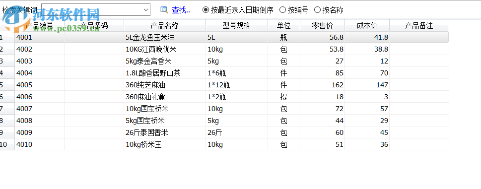Click product code 4006
Image resolution: width=481 pixels, height=189 pixels.
(x=24, y=97)
